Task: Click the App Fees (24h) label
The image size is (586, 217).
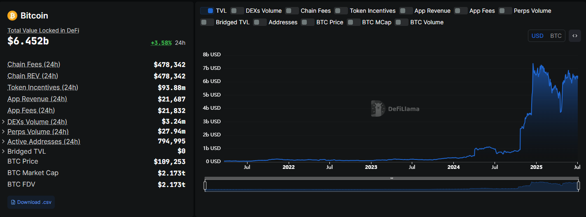Action: [x=31, y=111]
